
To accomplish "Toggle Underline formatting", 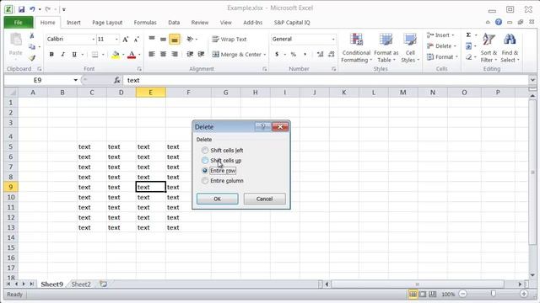I will pyautogui.click(x=74, y=54).
